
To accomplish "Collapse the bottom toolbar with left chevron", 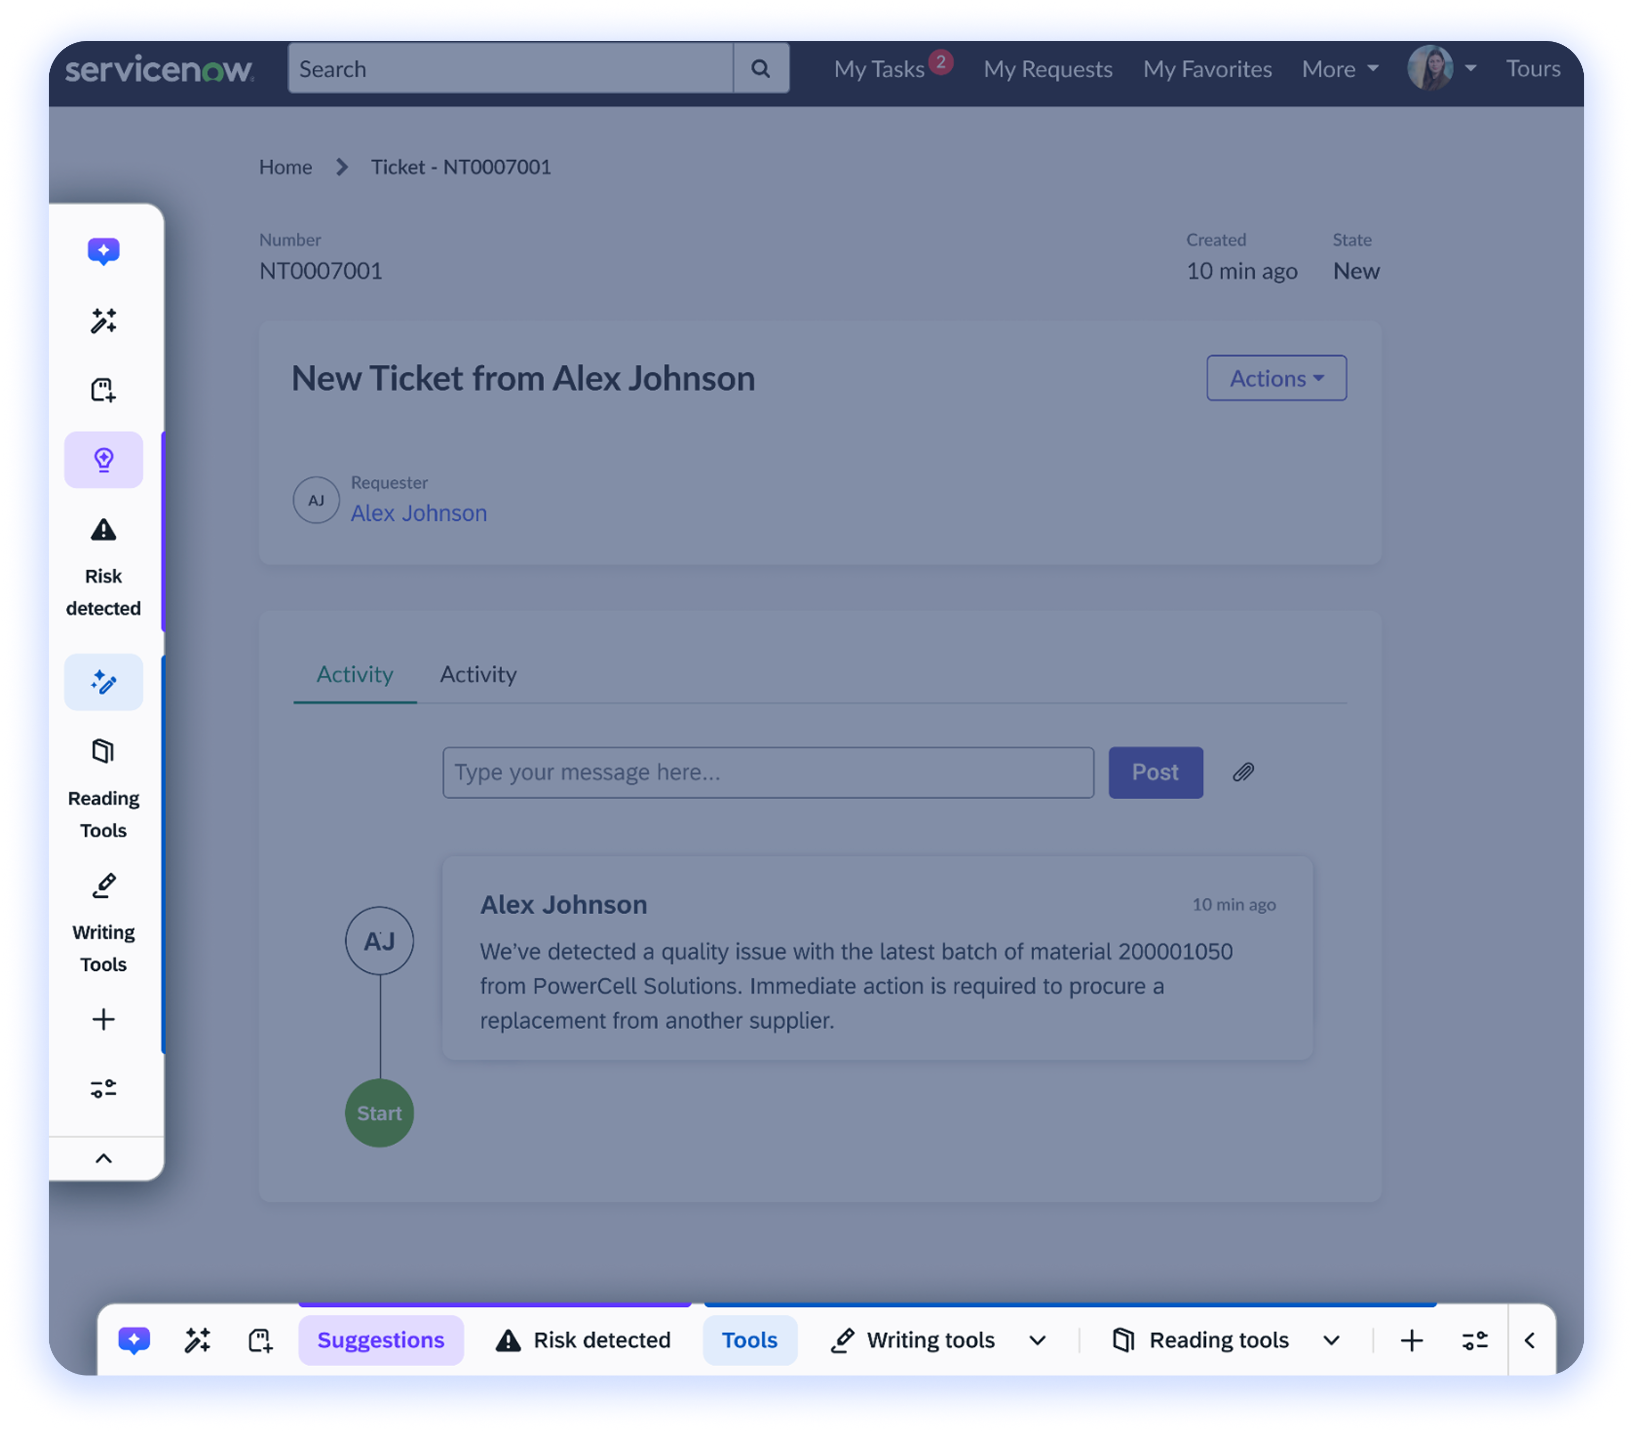I will pyautogui.click(x=1530, y=1340).
